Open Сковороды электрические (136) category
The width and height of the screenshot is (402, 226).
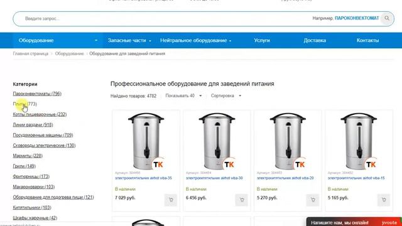tap(44, 145)
